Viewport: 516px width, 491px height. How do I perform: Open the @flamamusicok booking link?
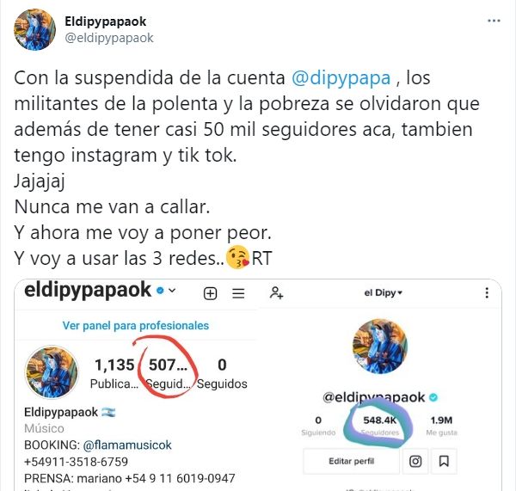[127, 445]
